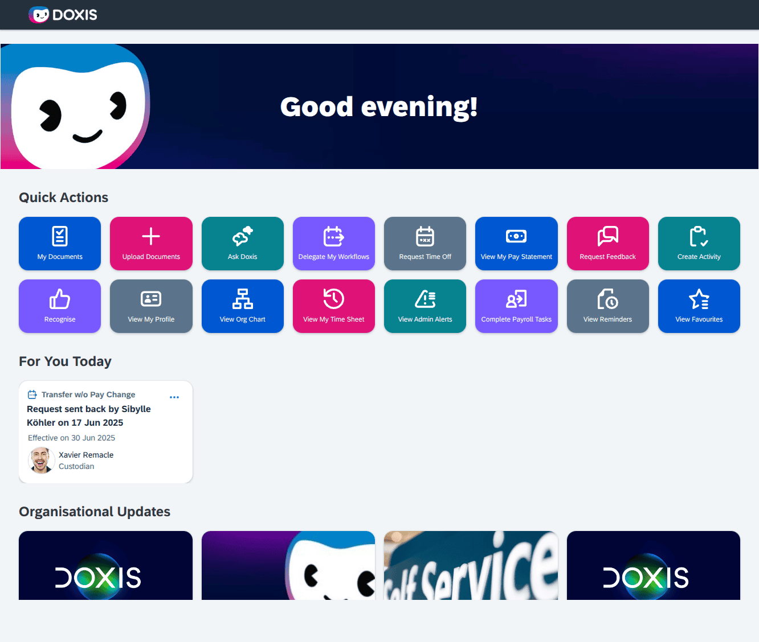
Task: Open Request Feedback action
Action: 608,244
